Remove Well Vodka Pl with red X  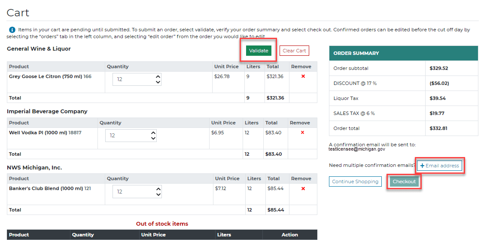[x=302, y=133]
